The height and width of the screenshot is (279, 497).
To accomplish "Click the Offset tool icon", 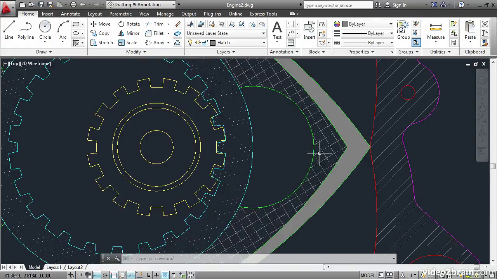I will point(178,43).
